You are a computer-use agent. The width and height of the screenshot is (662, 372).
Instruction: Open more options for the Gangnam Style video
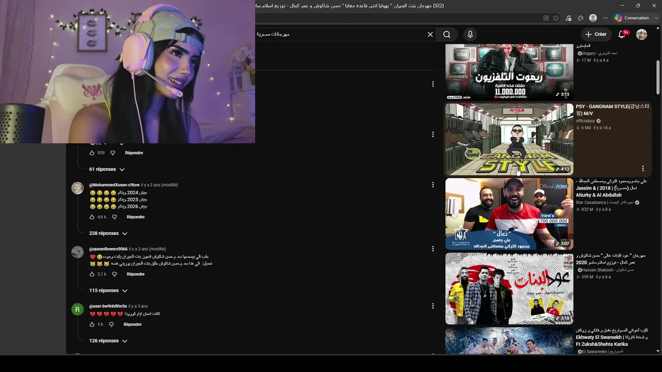click(x=643, y=168)
